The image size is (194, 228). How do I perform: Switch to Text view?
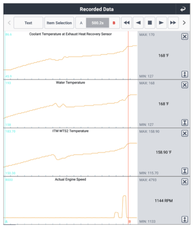28,23
